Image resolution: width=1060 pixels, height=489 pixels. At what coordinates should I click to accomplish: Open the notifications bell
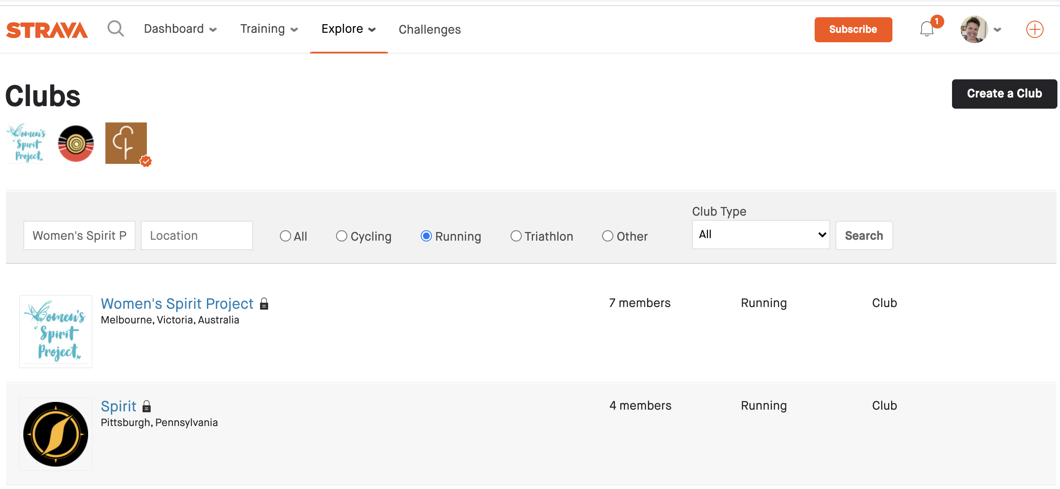[x=927, y=29]
